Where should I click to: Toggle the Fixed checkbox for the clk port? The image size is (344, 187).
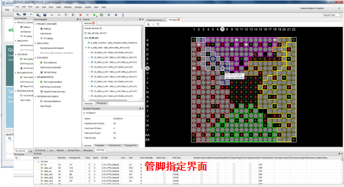pyautogui.click(x=89, y=164)
